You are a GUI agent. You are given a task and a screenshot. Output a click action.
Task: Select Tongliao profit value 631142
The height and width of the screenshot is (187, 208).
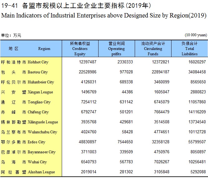(126, 102)
